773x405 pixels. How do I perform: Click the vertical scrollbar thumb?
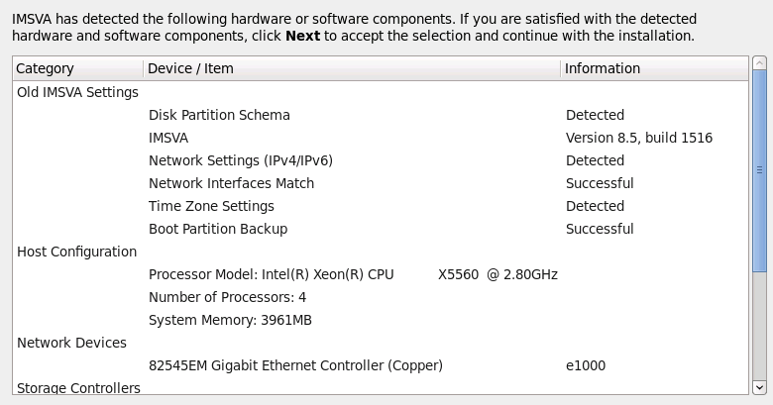click(760, 168)
